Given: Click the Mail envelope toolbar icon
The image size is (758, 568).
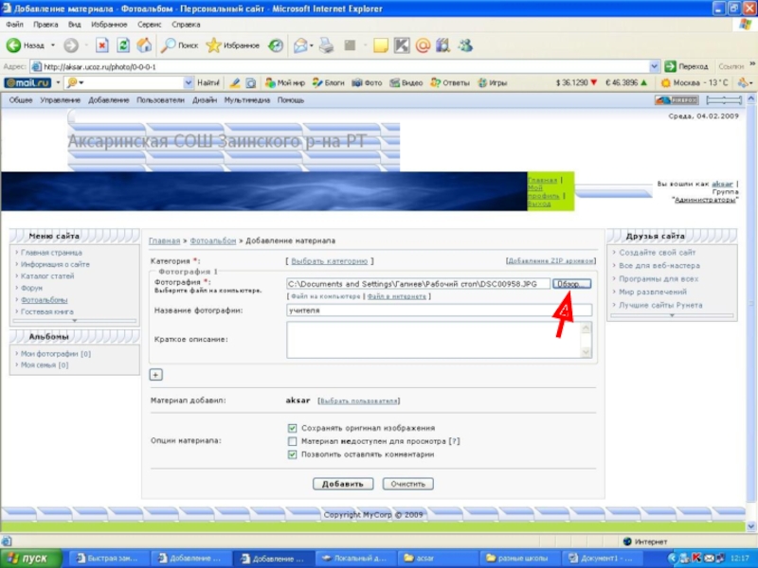Looking at the screenshot, I should [x=300, y=45].
